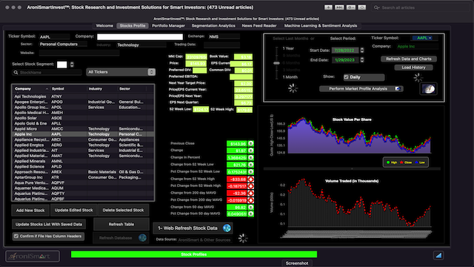This screenshot has width=474, height=267.
Task: Click up arrow beside Pct Change from 50 day MAVG
Action: pyautogui.click(x=250, y=214)
